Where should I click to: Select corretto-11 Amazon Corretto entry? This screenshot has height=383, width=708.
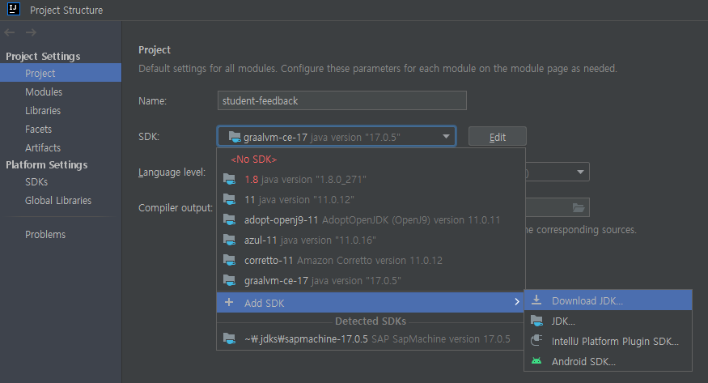pyautogui.click(x=371, y=260)
